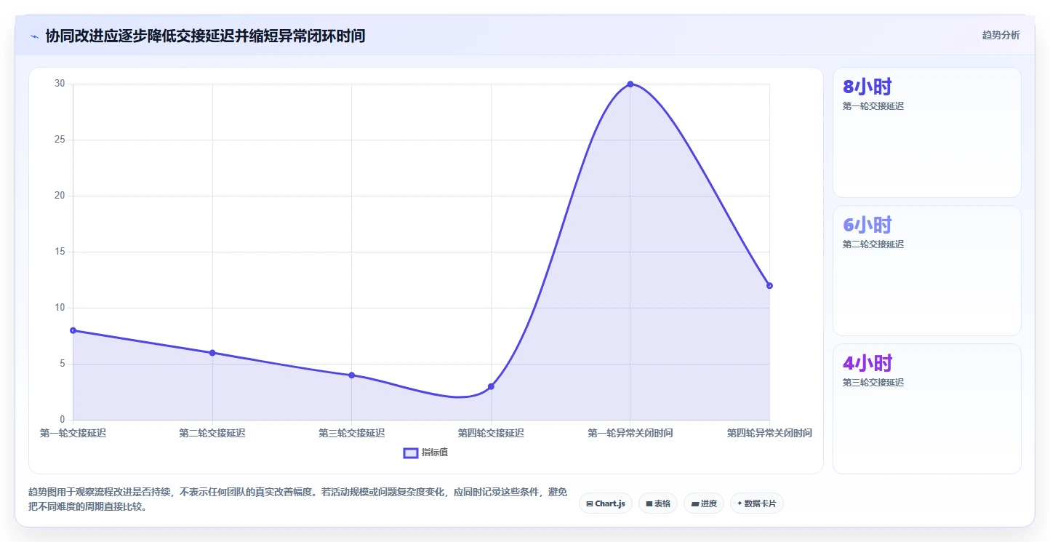Screen dimensions: 1050x542
Task: Click the trend icon beside the header title
Action: click(34, 36)
